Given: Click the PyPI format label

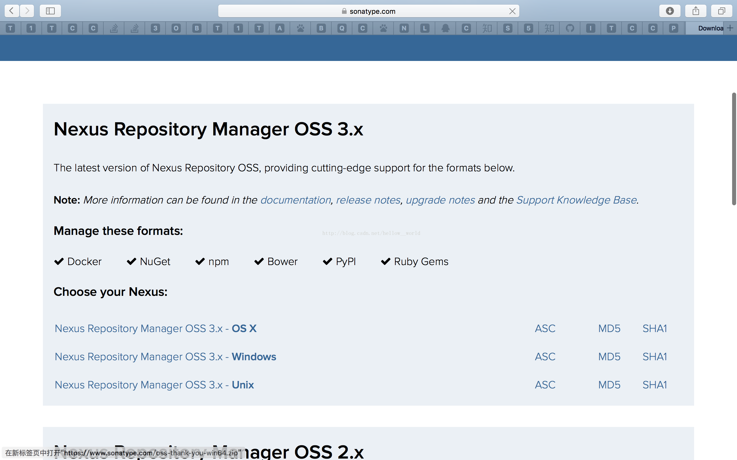Looking at the screenshot, I should tap(346, 262).
